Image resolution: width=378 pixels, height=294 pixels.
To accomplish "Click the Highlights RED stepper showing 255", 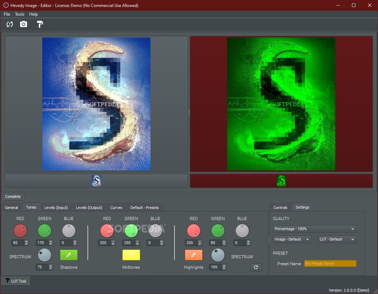I will pyautogui.click(x=194, y=243).
